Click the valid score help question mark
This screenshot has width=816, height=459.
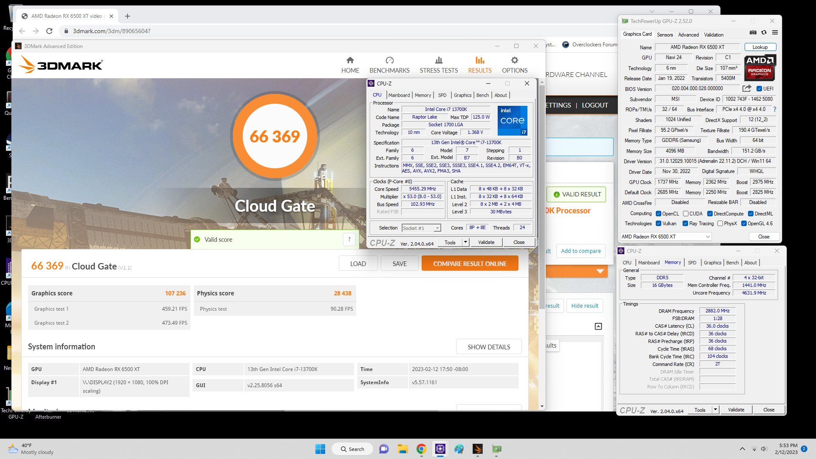tap(349, 239)
